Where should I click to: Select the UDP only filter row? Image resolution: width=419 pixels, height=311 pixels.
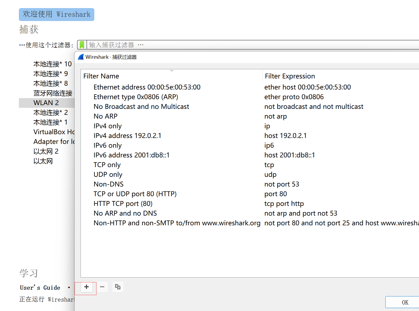point(108,174)
